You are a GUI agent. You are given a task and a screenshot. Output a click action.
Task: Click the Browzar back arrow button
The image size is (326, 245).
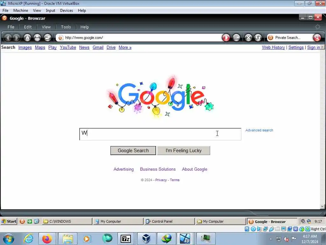point(8,38)
